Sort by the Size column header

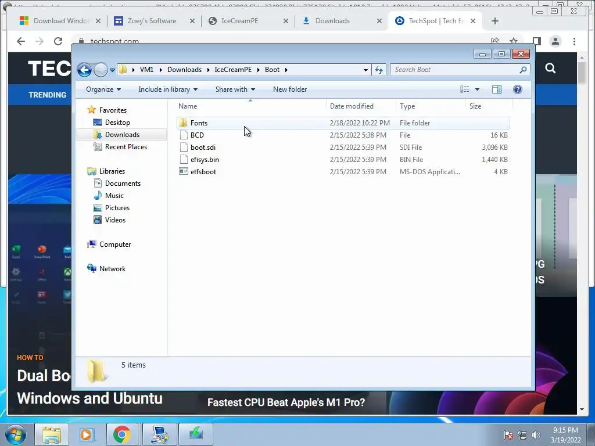[489, 106]
